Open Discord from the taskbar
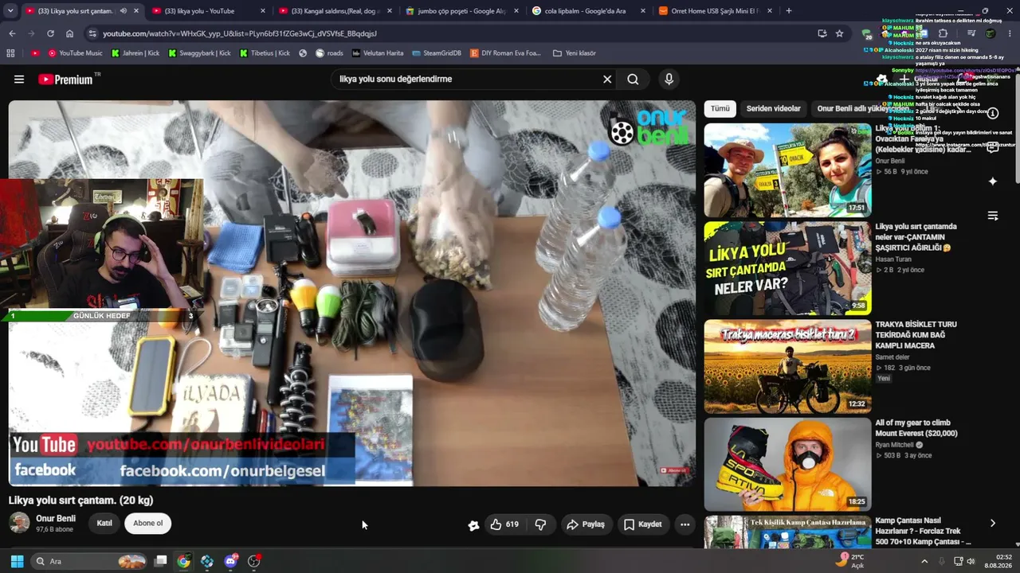1020x573 pixels. click(231, 561)
